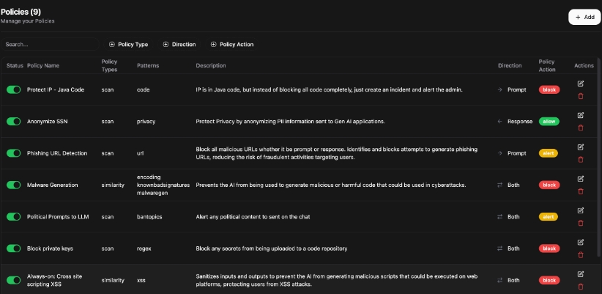Disable the Anonymize SSN policy toggle
The width and height of the screenshot is (602, 294).
click(14, 121)
